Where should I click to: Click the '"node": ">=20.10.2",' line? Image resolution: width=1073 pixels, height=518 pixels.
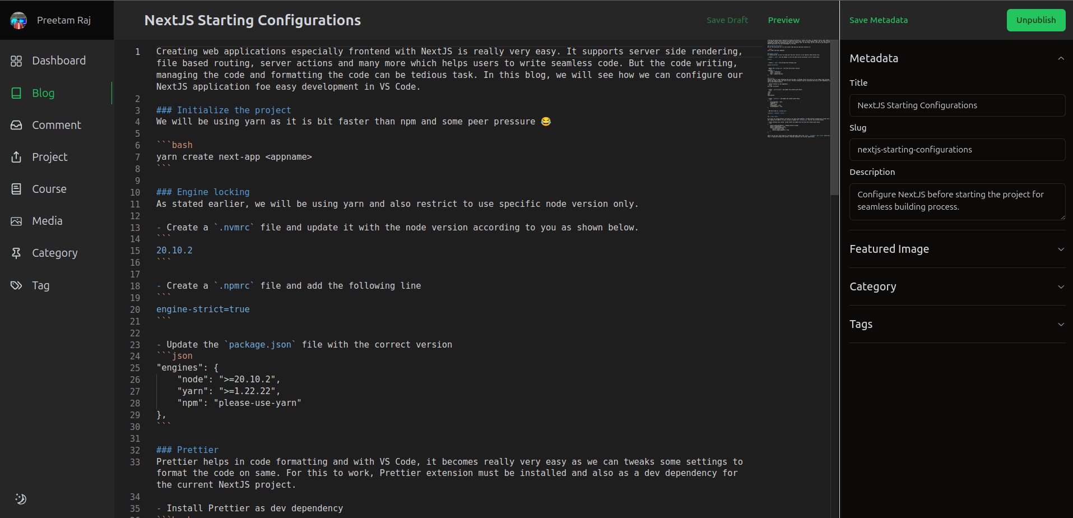coord(229,380)
